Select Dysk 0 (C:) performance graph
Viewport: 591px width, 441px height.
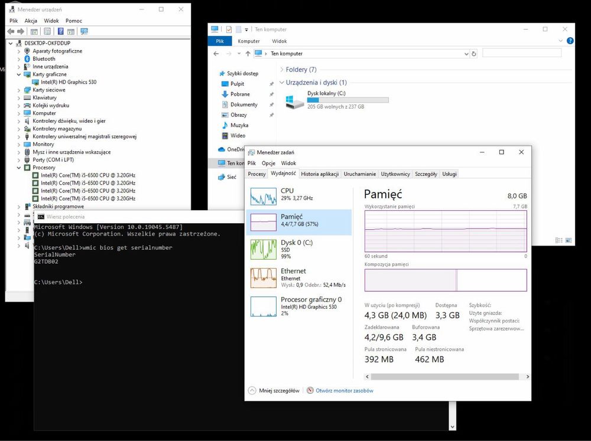click(264, 249)
